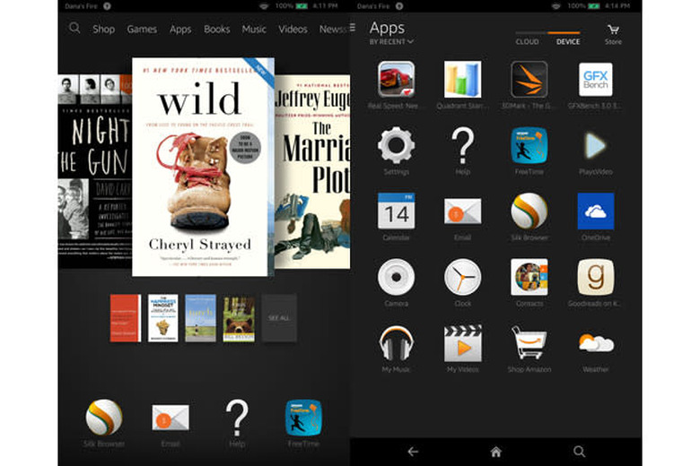Expand the By Recent sort dropdown

pos(391,42)
